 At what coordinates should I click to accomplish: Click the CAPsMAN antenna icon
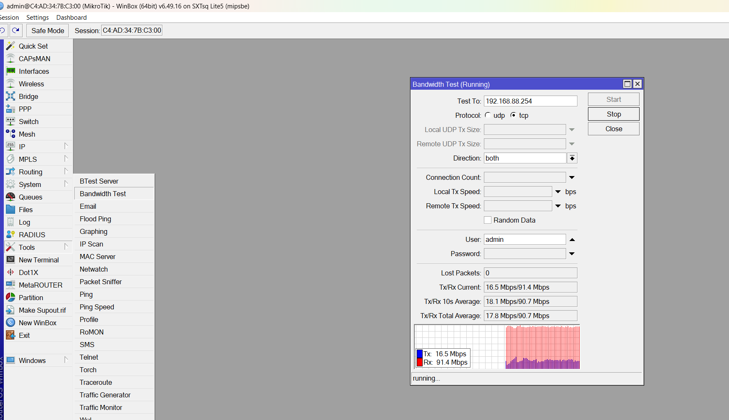pos(10,59)
